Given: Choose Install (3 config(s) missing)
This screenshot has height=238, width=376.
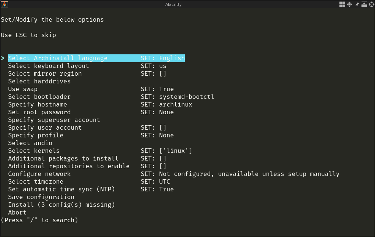Looking at the screenshot, I should (62, 205).
